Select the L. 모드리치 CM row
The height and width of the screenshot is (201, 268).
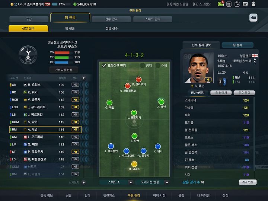(45, 137)
